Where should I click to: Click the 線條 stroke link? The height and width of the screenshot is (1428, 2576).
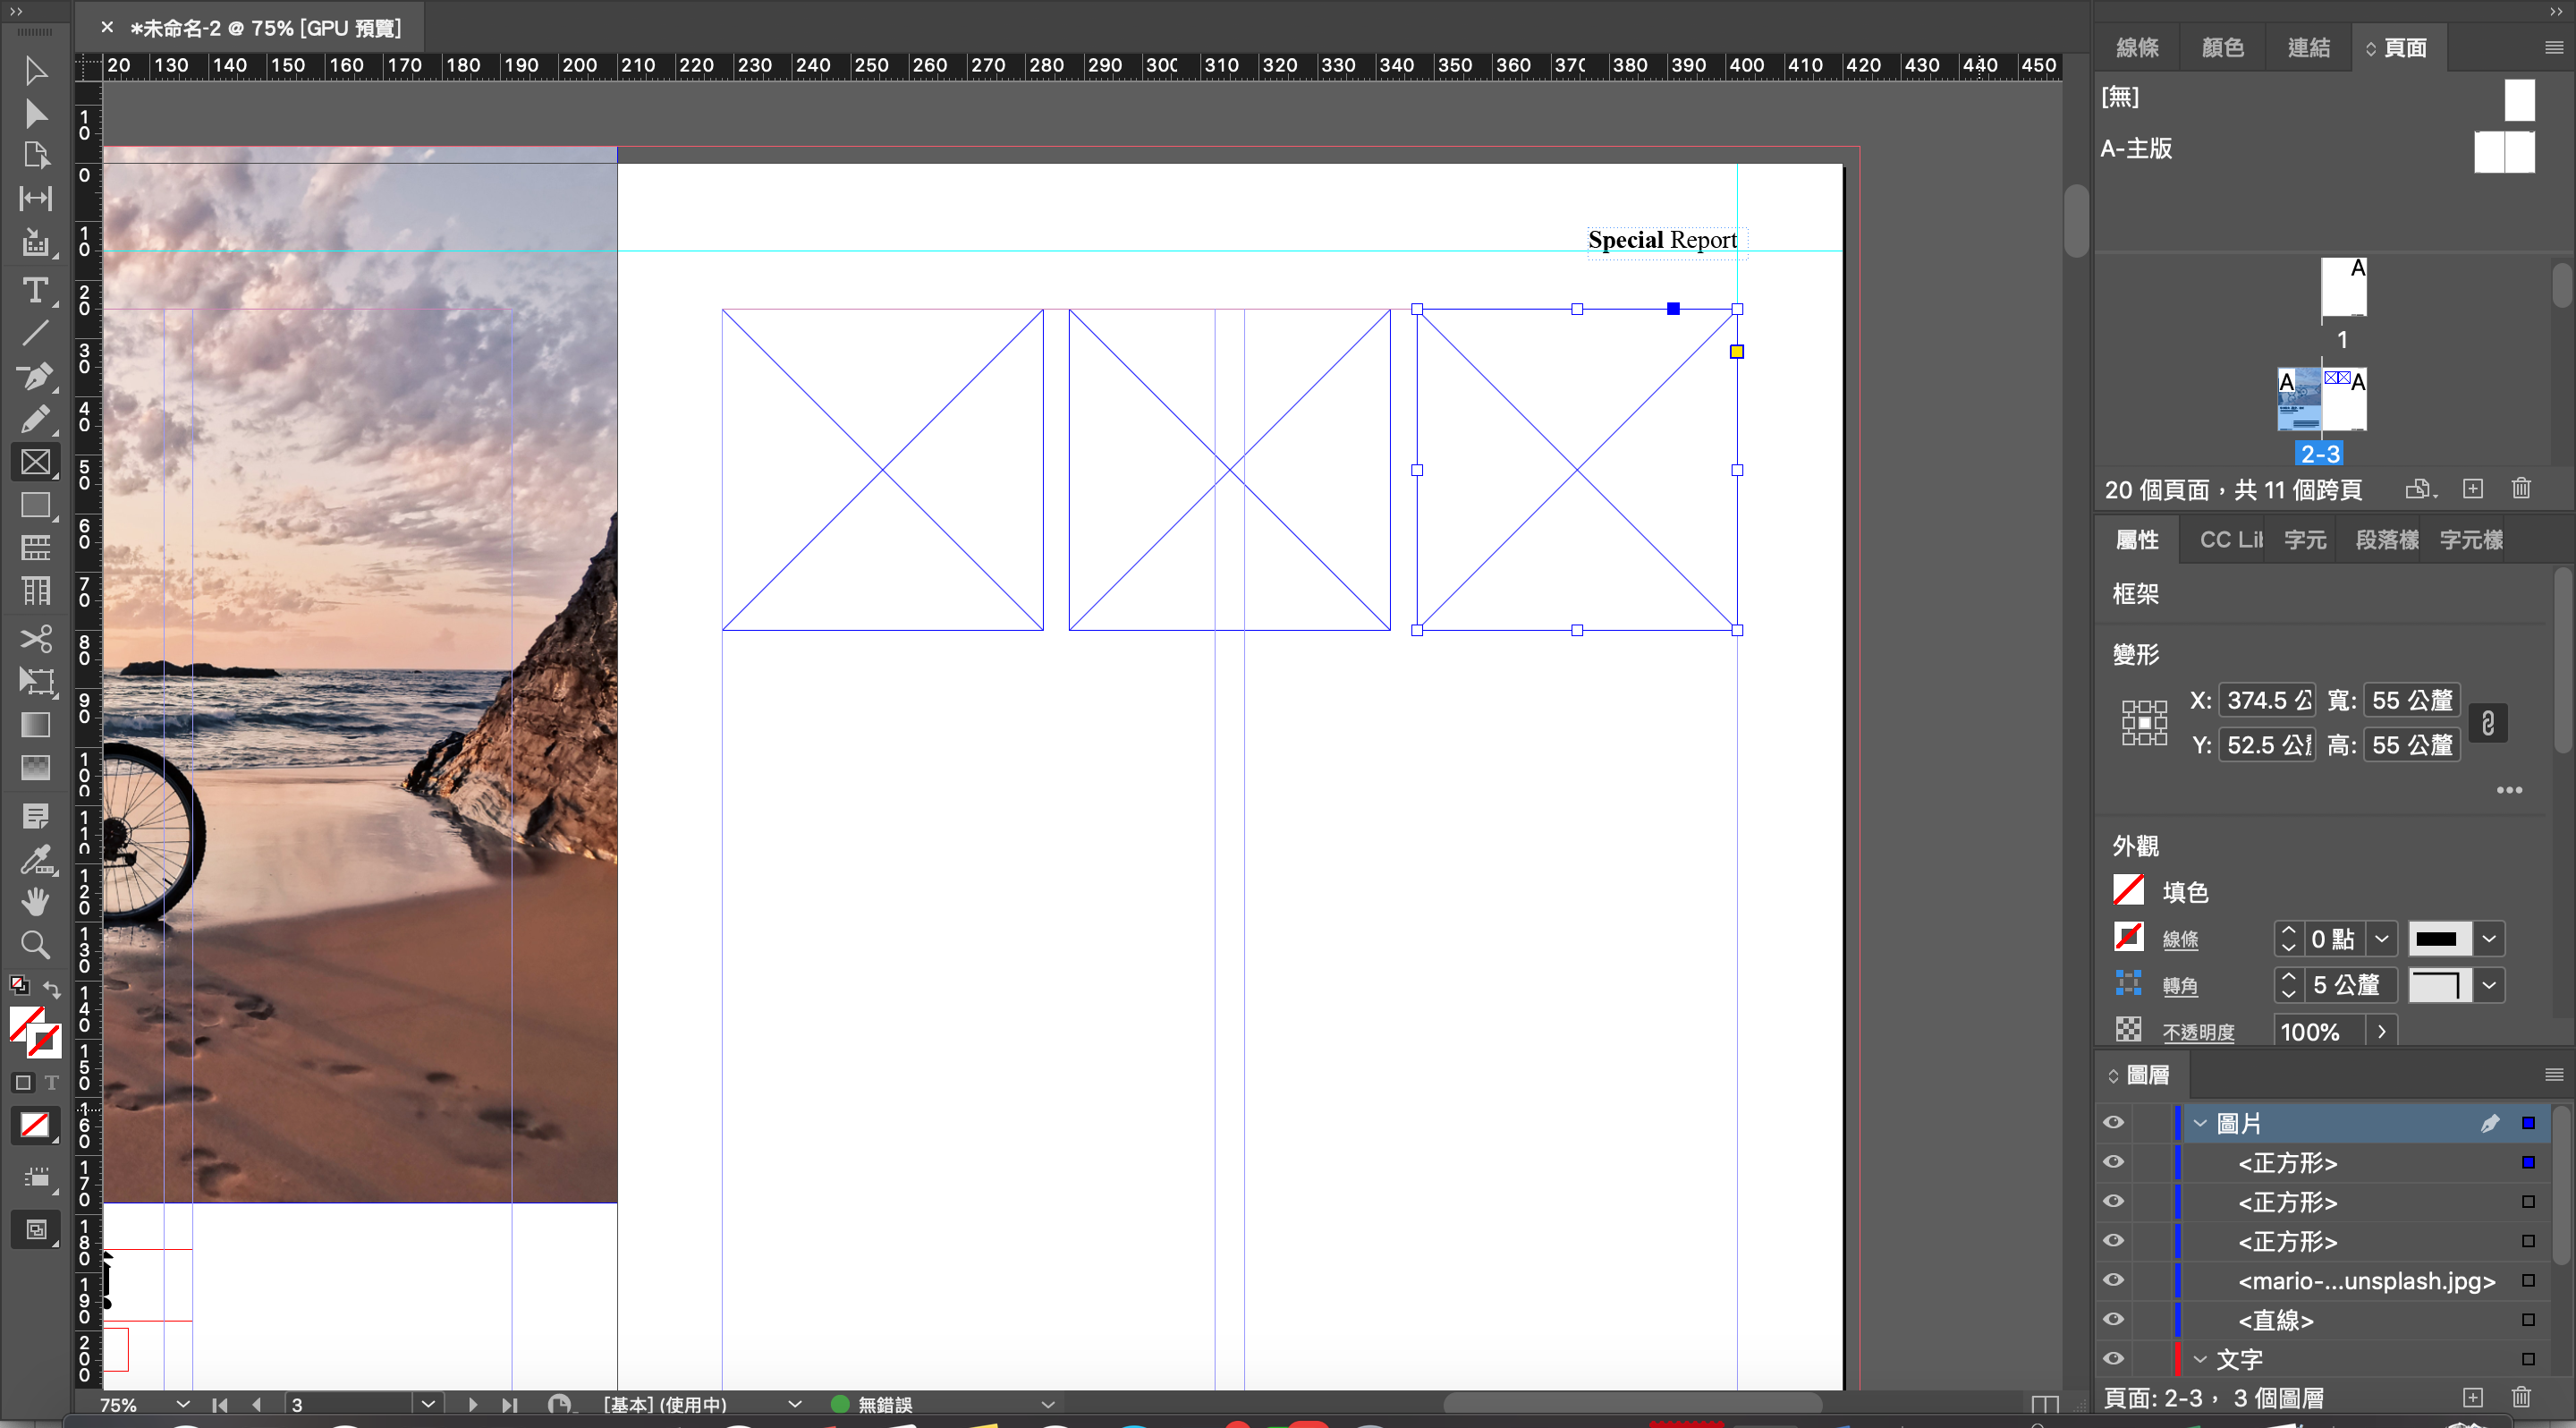pyautogui.click(x=2180, y=939)
